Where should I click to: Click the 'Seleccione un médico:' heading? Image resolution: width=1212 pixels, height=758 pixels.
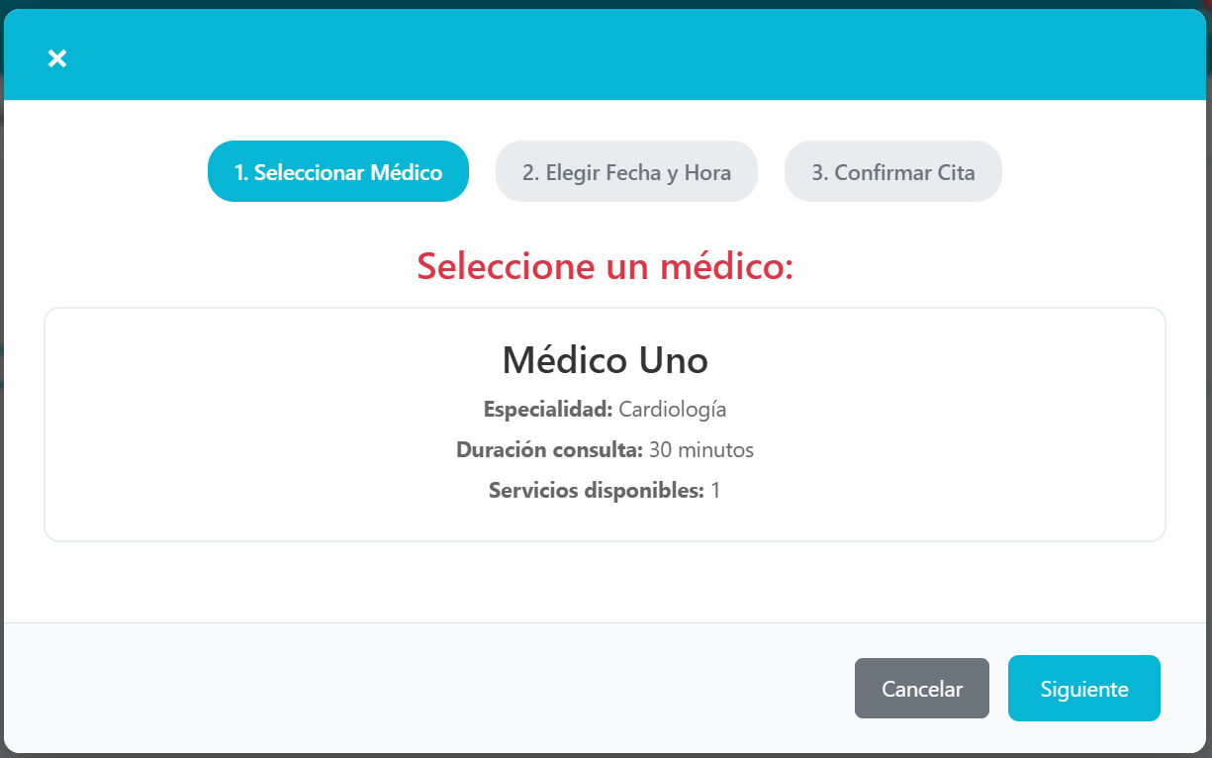click(605, 266)
